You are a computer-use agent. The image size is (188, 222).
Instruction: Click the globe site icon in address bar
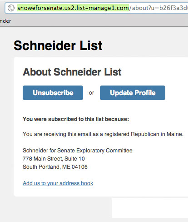pos(11,8)
